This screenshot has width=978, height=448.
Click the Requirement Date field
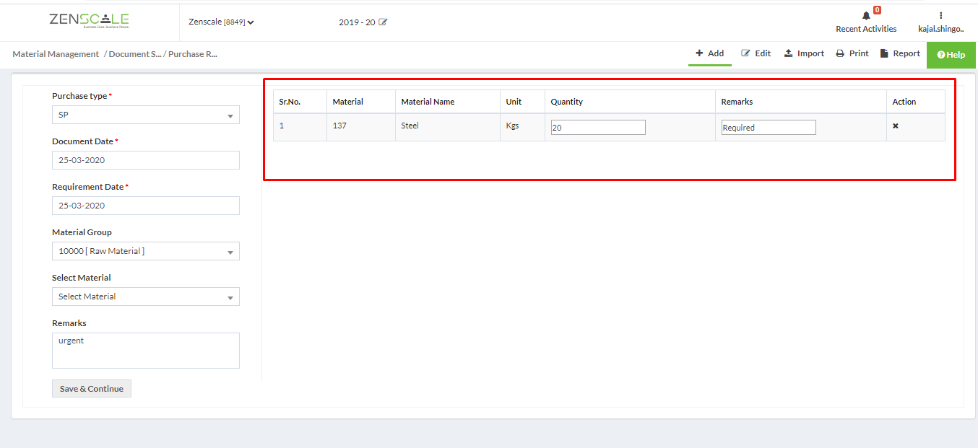point(146,206)
